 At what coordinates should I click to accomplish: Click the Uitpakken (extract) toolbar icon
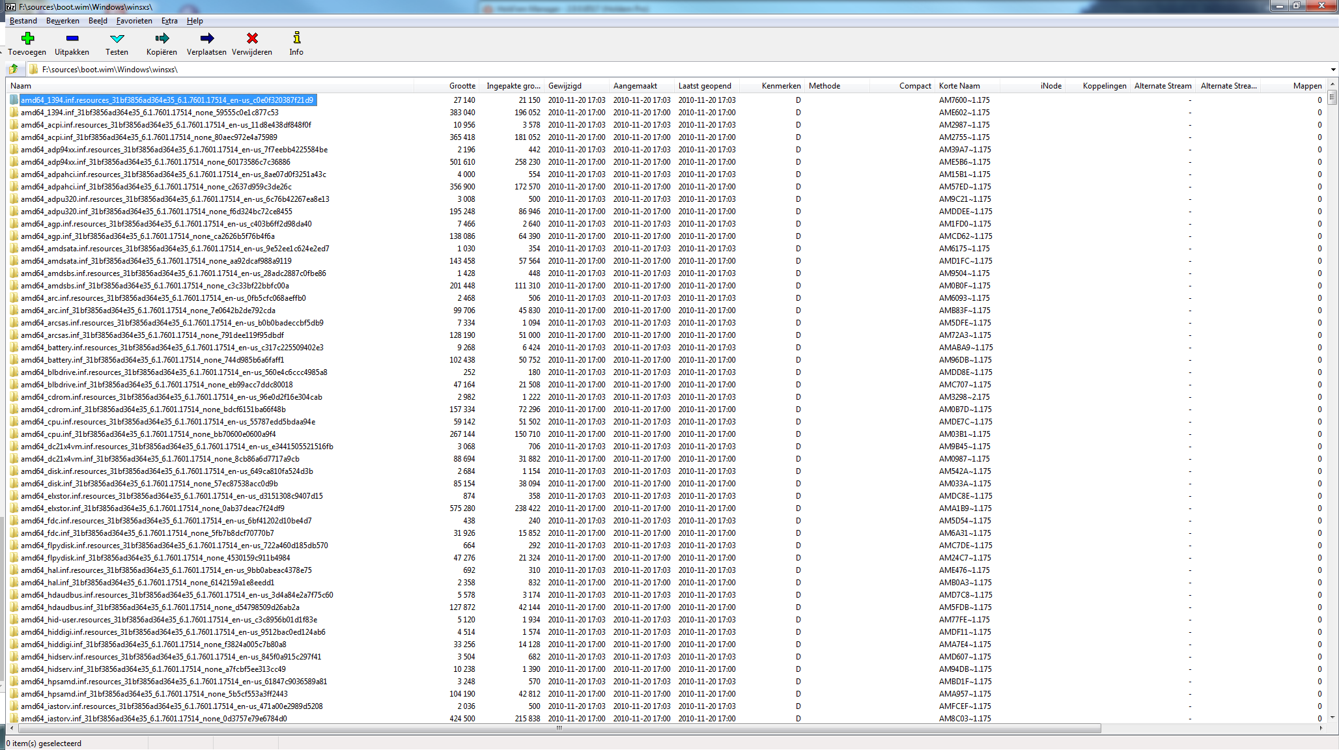pos(72,38)
